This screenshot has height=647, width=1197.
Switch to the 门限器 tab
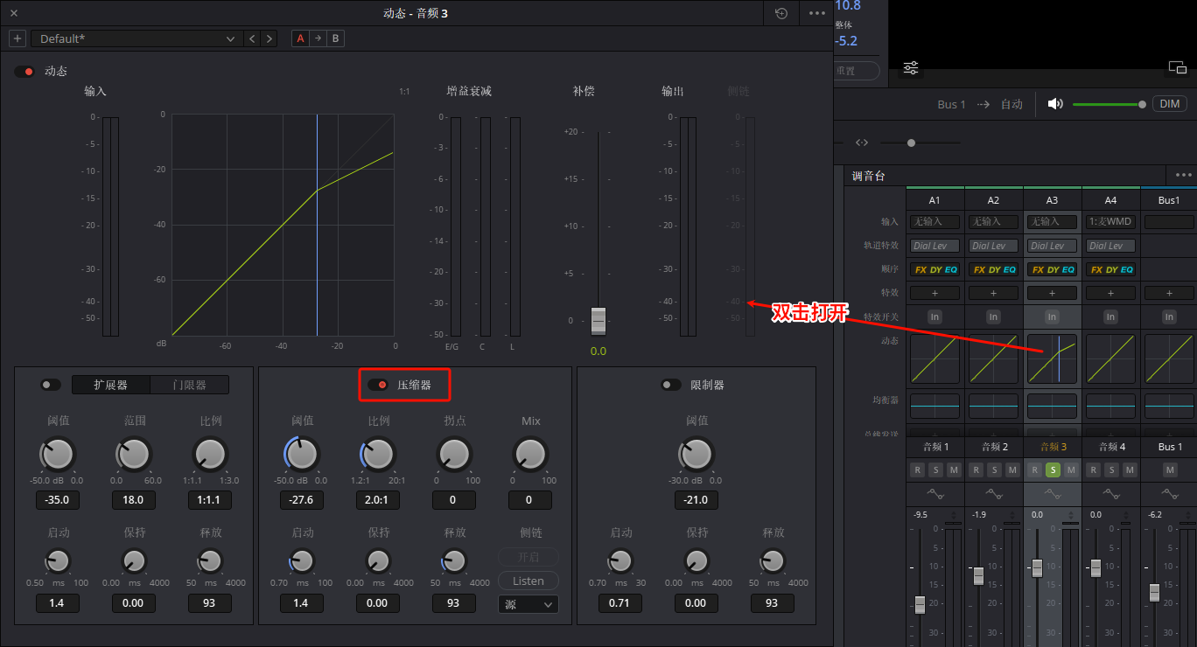(x=190, y=385)
